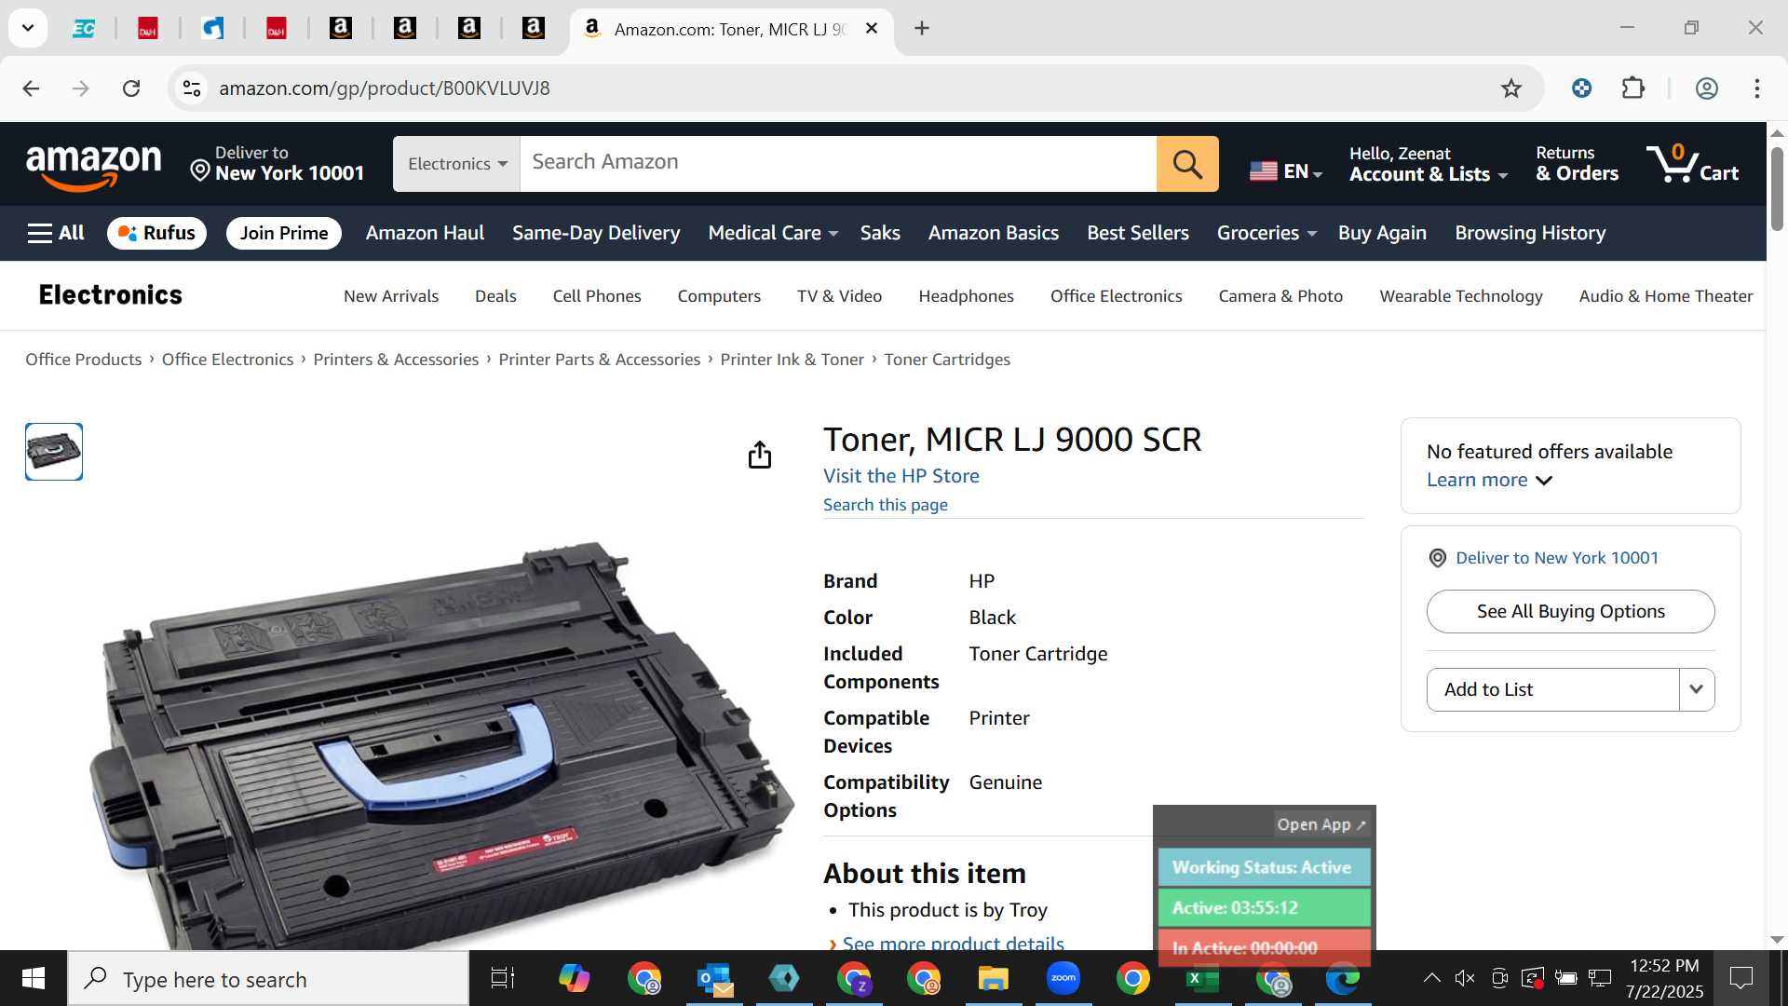Reload the page
1788x1006 pixels.
click(x=131, y=88)
